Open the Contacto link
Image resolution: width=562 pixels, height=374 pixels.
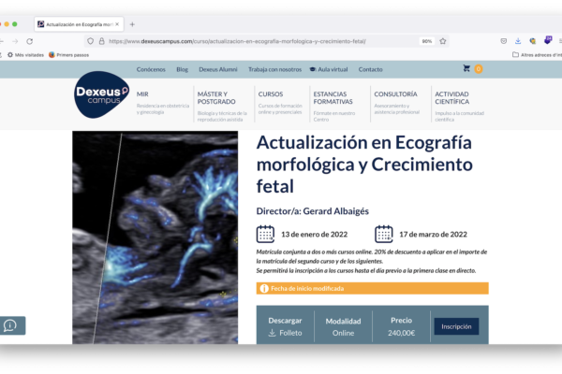click(370, 69)
